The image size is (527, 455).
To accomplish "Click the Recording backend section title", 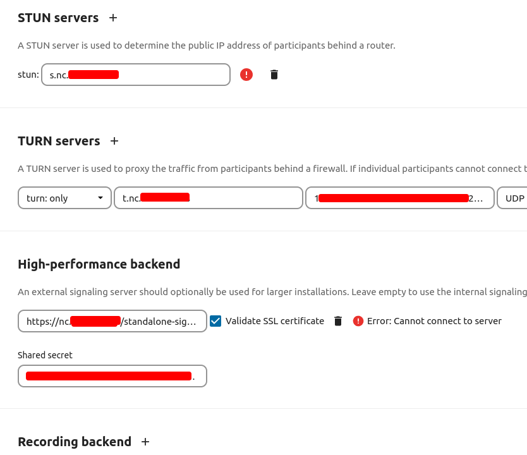I will [75, 442].
